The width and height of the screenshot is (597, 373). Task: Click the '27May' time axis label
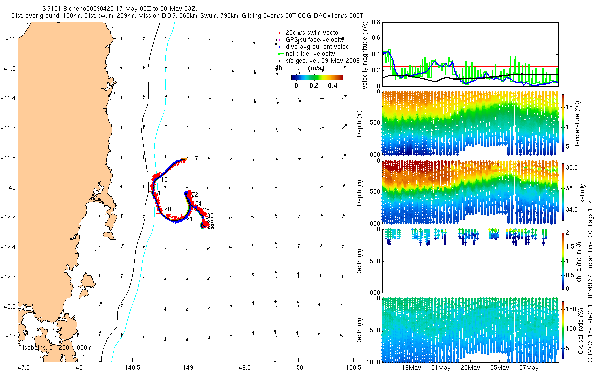click(x=529, y=368)
